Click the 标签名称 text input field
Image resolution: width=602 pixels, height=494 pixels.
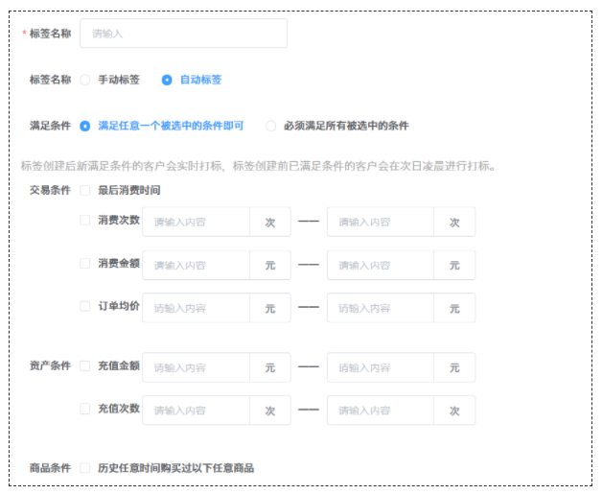(x=183, y=34)
